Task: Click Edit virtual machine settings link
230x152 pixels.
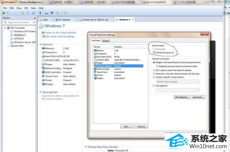Action: [x=58, y=36]
